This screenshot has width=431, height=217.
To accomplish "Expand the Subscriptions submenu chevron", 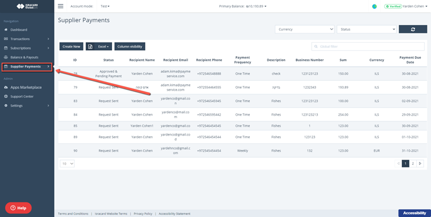I will (x=49, y=48).
